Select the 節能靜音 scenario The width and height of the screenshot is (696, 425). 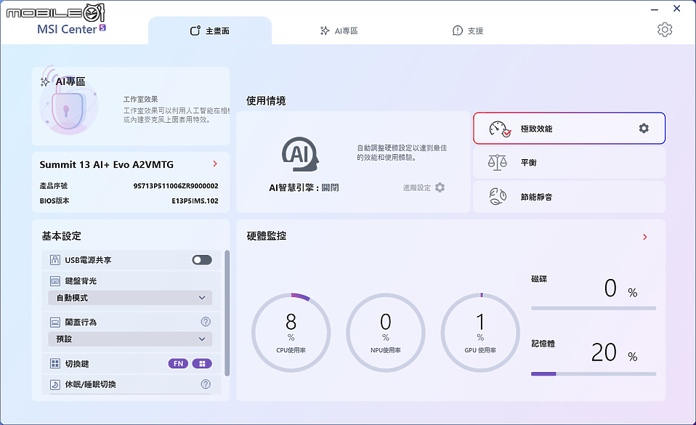click(x=569, y=196)
